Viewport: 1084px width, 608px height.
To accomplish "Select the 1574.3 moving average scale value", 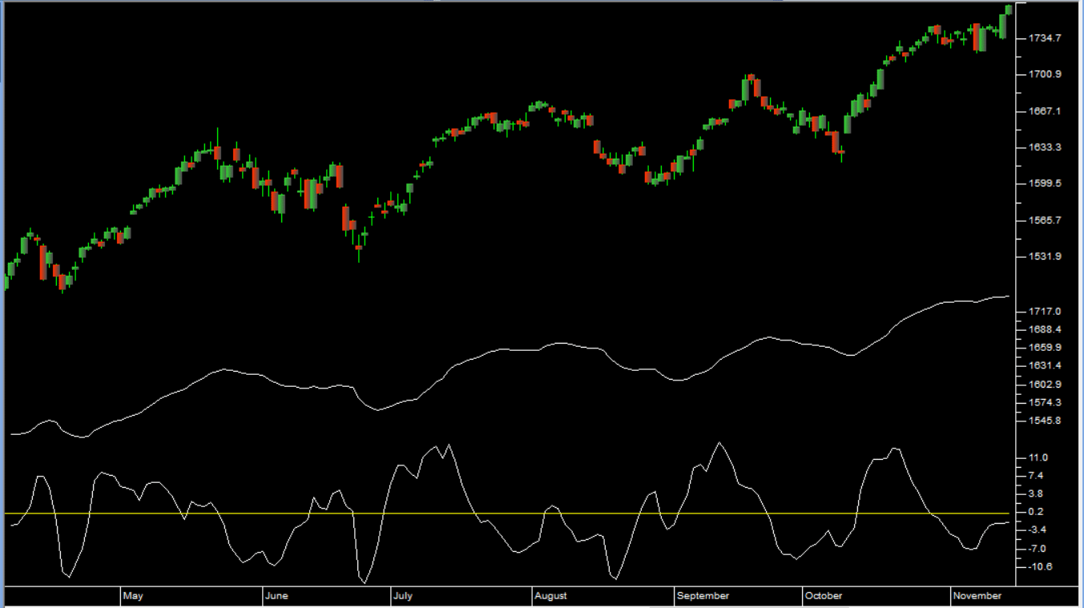I will tap(1044, 402).
